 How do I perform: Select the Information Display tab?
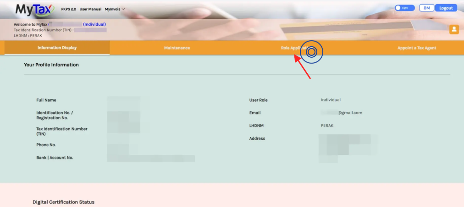click(x=57, y=48)
